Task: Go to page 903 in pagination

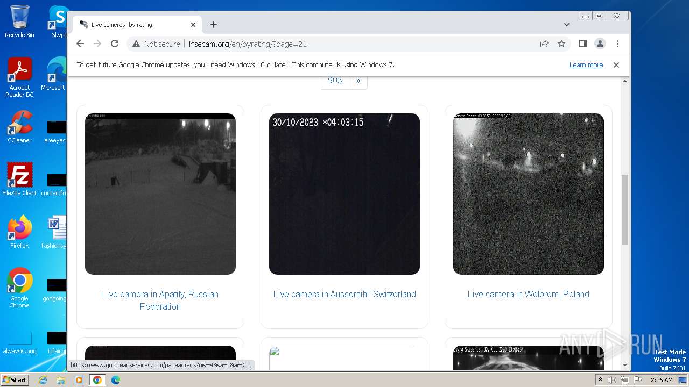Action: tap(335, 81)
